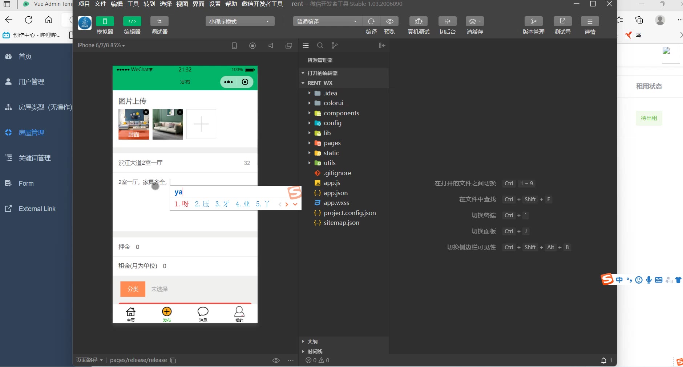Viewport: 683px width, 367px height.
Task: Click the 清缓存 clear cache icon
Action: tap(474, 21)
